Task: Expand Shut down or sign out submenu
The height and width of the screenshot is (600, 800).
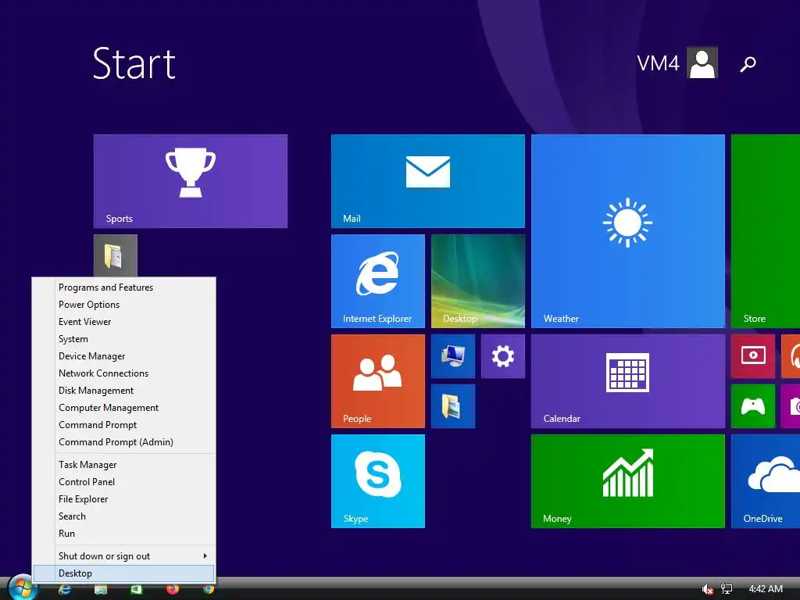Action: (x=124, y=556)
